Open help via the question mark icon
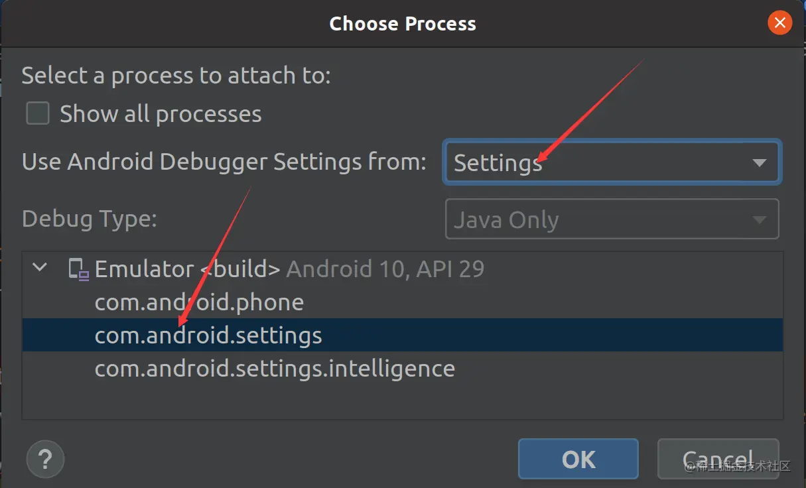Viewport: 806px width, 488px height. click(x=45, y=459)
